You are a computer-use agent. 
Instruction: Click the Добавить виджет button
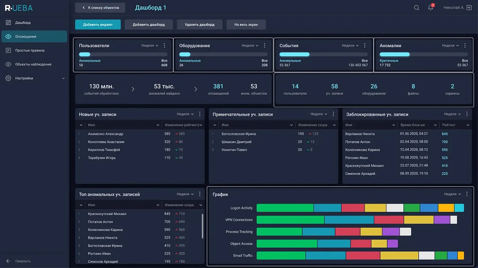pyautogui.click(x=98, y=25)
